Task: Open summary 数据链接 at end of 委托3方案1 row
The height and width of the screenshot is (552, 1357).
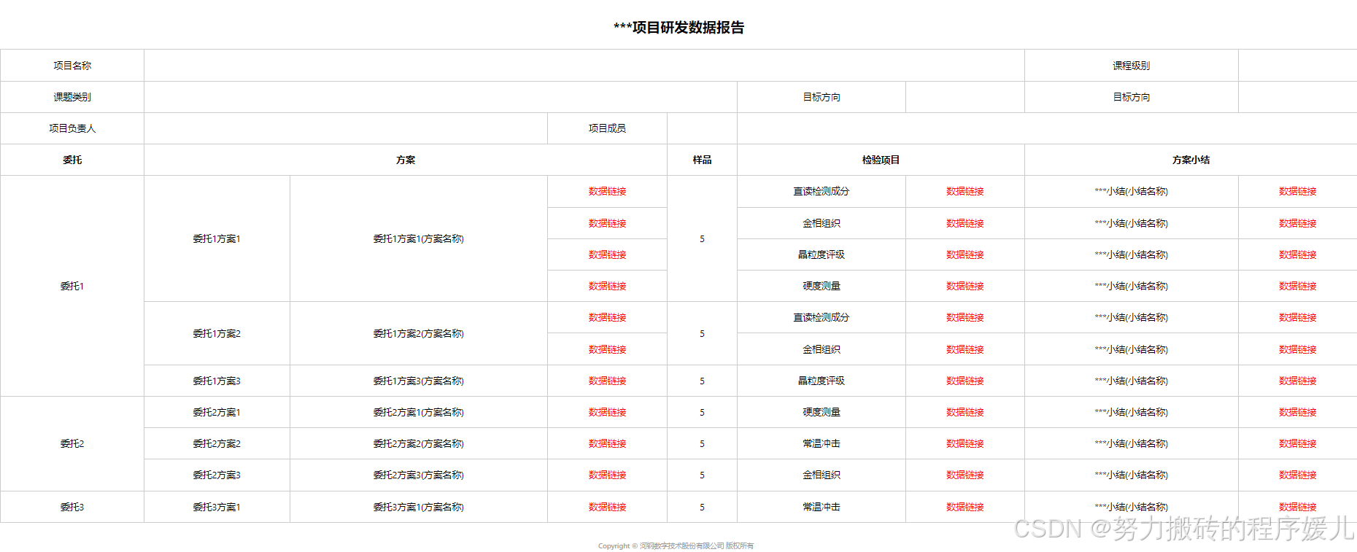Action: tap(1297, 507)
